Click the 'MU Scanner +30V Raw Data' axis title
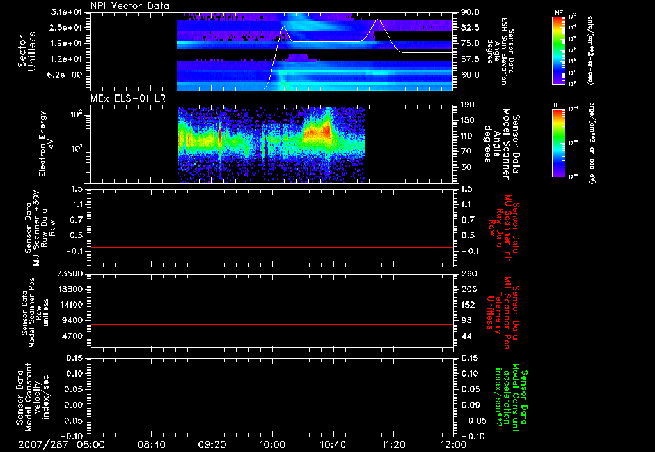This screenshot has width=655, height=452. coord(40,228)
